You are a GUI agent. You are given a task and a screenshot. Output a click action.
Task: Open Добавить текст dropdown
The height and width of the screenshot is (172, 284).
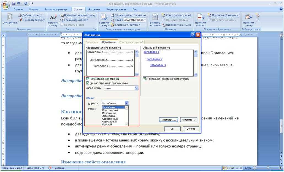(30, 15)
